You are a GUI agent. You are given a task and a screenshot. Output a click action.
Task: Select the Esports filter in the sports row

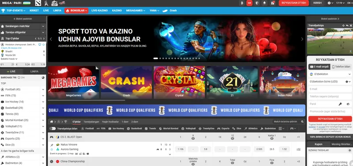tap(223, 129)
